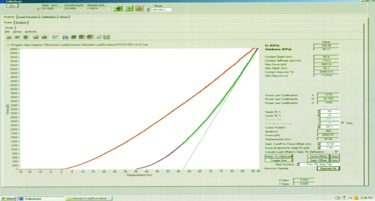Image resolution: width=375 pixels, height=201 pixels.
Task: Click the Windows Start button
Action: [x=9, y=199]
